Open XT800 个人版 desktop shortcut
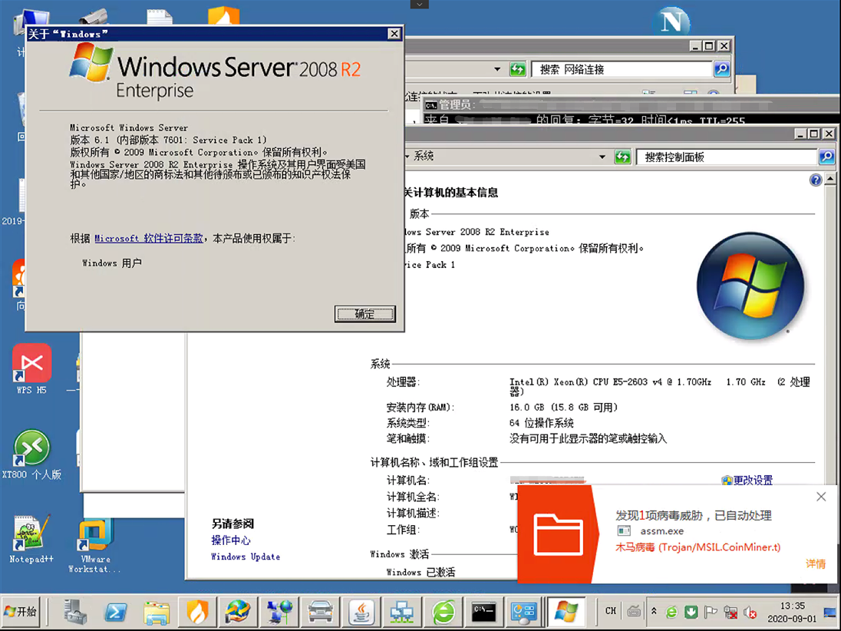841x631 pixels. point(31,454)
